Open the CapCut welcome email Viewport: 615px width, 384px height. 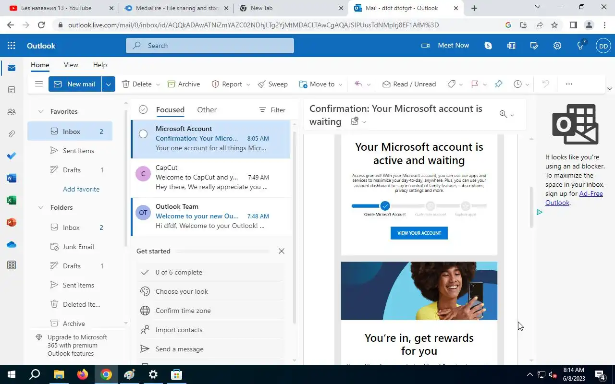tap(211, 177)
